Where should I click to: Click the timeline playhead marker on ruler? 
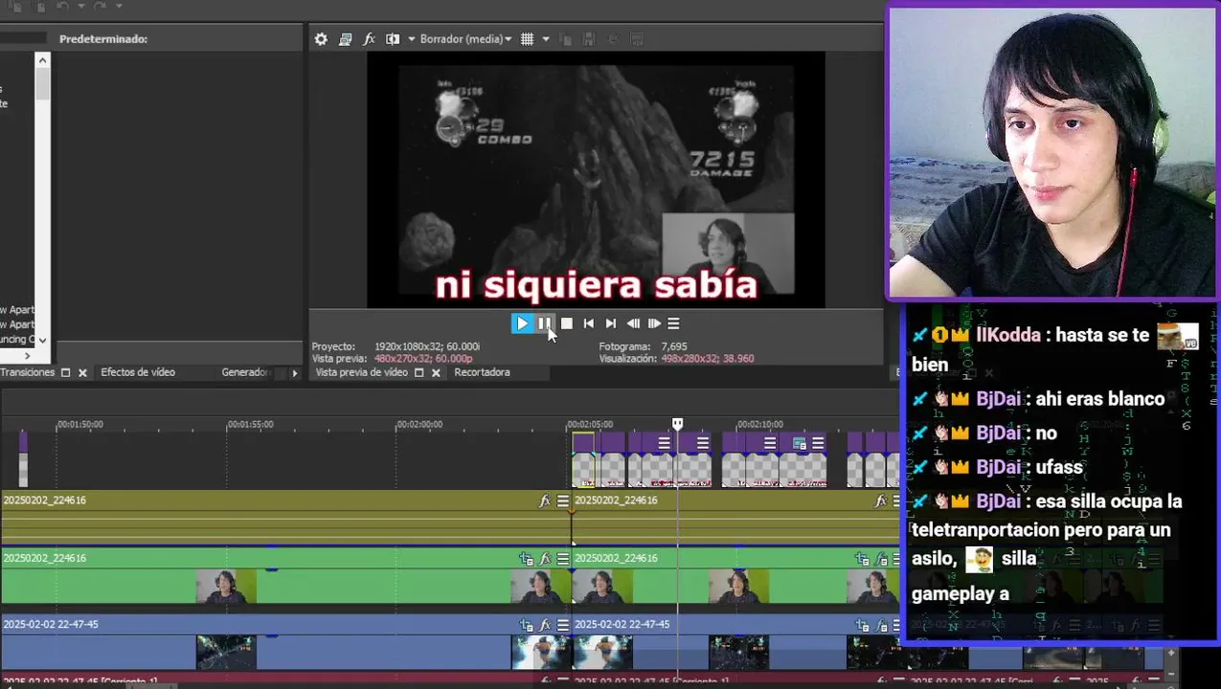(677, 423)
